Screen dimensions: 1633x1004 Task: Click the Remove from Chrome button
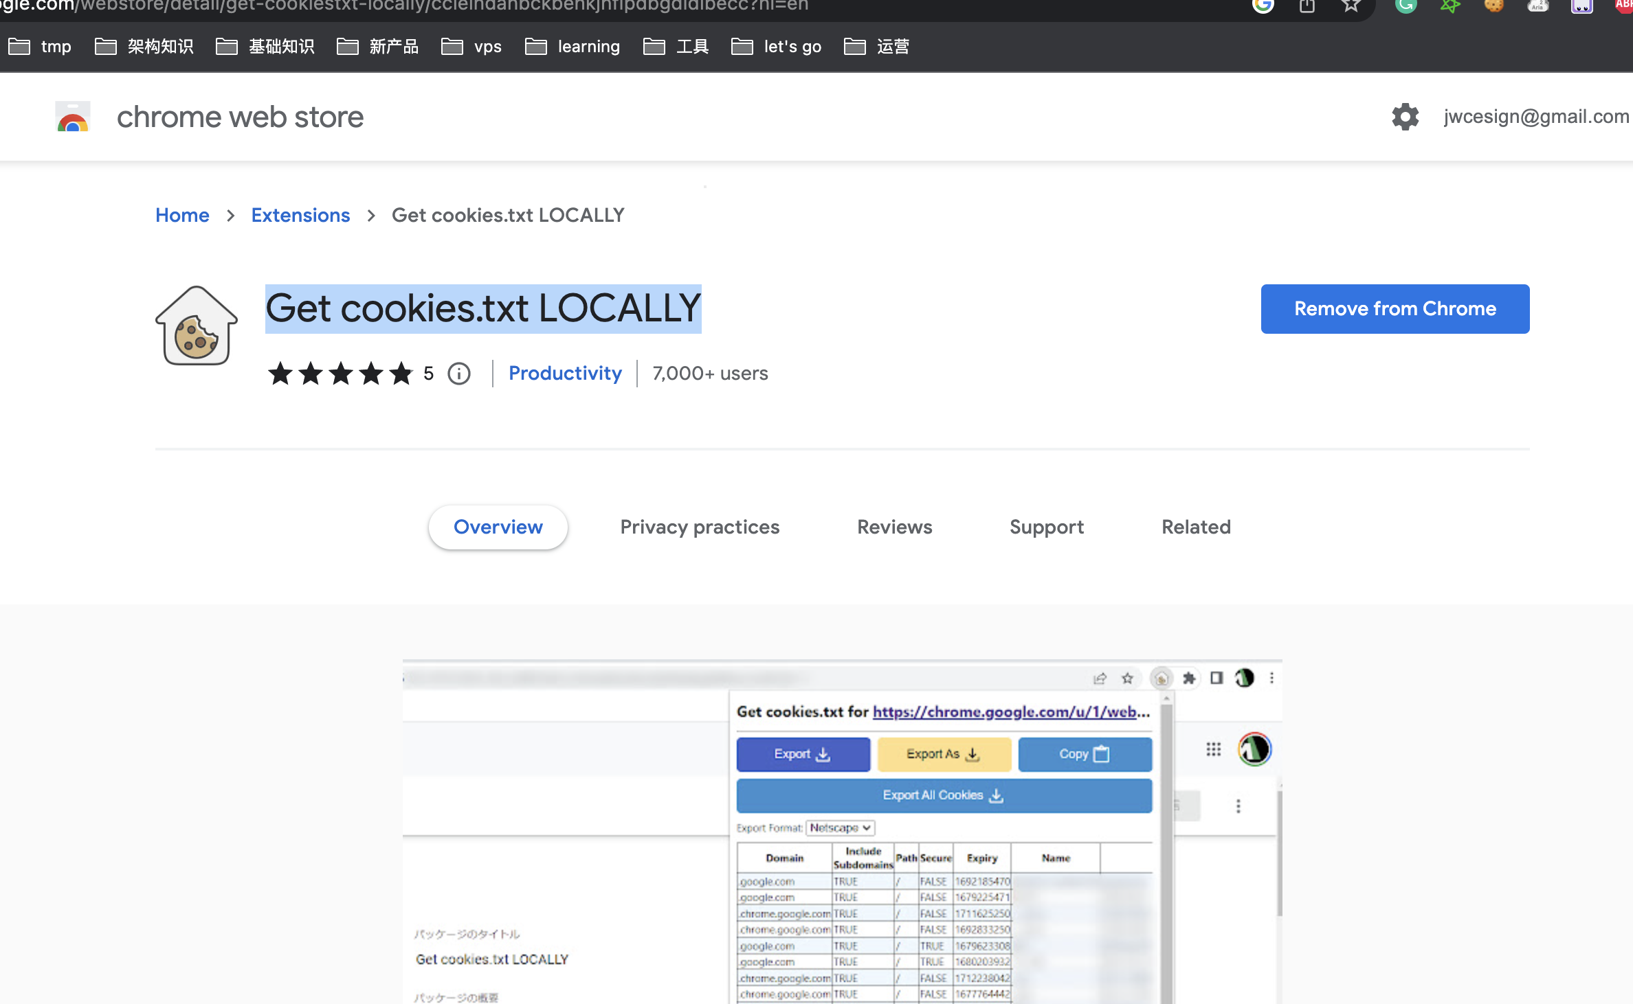tap(1395, 309)
